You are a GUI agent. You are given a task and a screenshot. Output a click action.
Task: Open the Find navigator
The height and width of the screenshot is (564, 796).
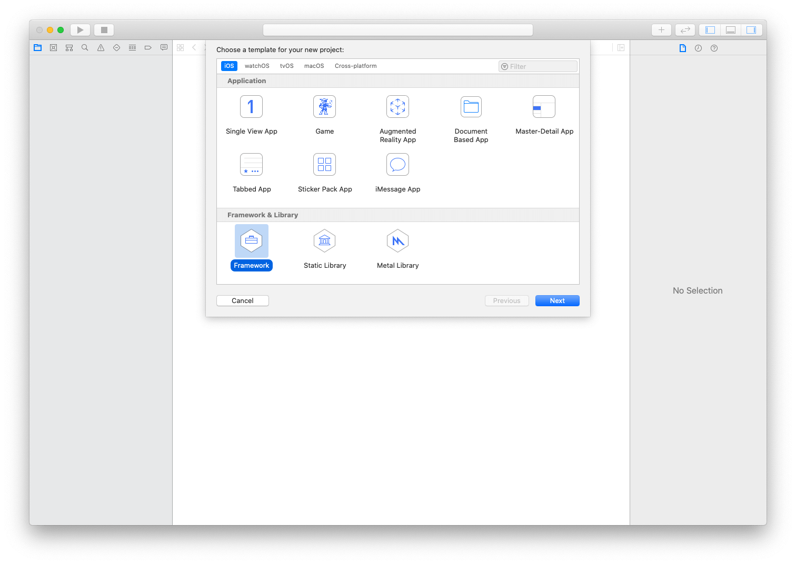[85, 48]
